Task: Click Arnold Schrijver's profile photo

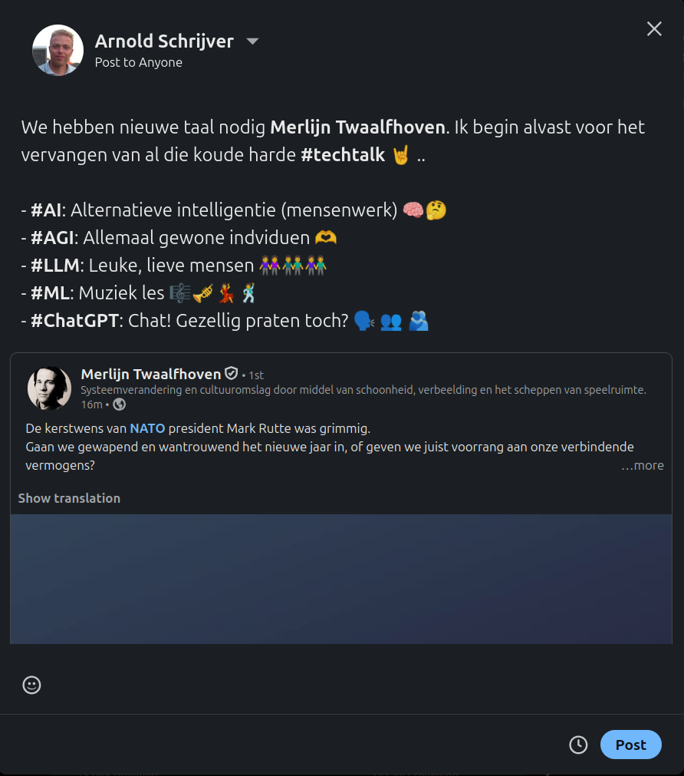Action: point(58,51)
